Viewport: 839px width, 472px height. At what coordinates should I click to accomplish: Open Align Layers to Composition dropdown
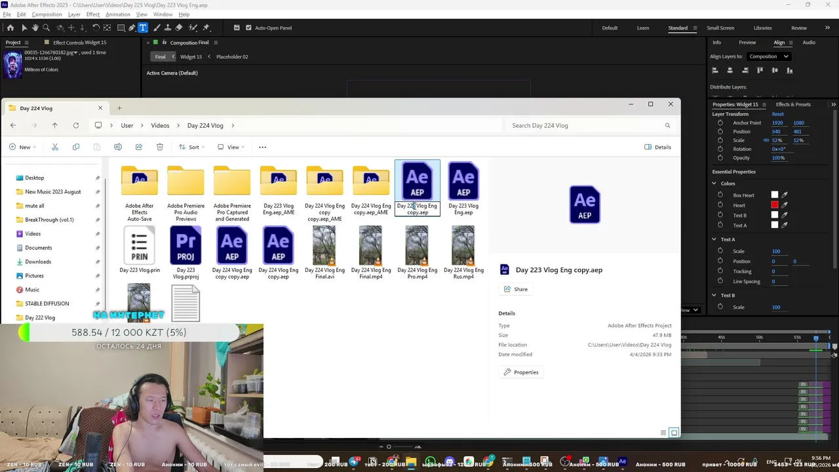(x=769, y=56)
